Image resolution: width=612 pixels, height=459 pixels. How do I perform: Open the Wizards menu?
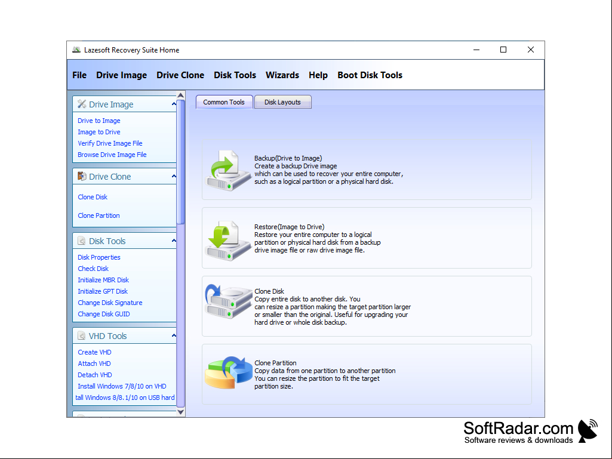[x=282, y=75]
